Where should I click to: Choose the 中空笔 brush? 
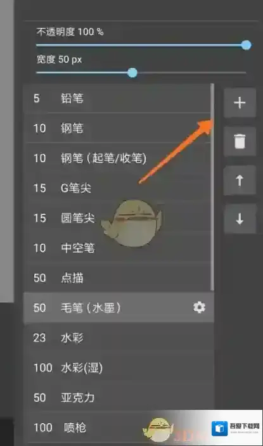[x=118, y=248]
